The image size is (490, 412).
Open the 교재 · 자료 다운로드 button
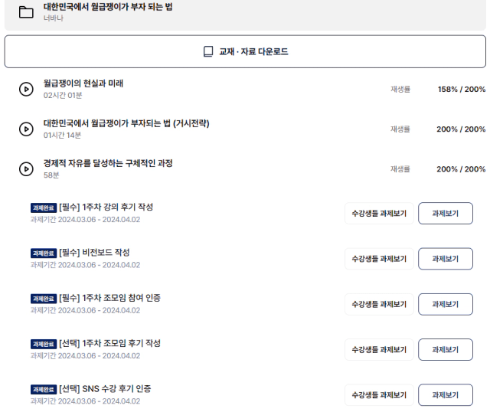[x=245, y=51]
